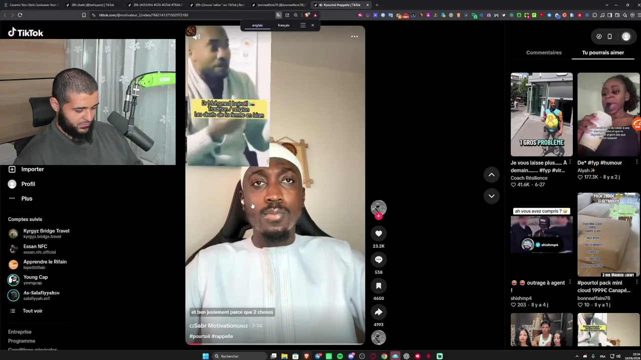Like the video with the heart icon
Image resolution: width=641 pixels, height=360 pixels.
pyautogui.click(x=379, y=233)
